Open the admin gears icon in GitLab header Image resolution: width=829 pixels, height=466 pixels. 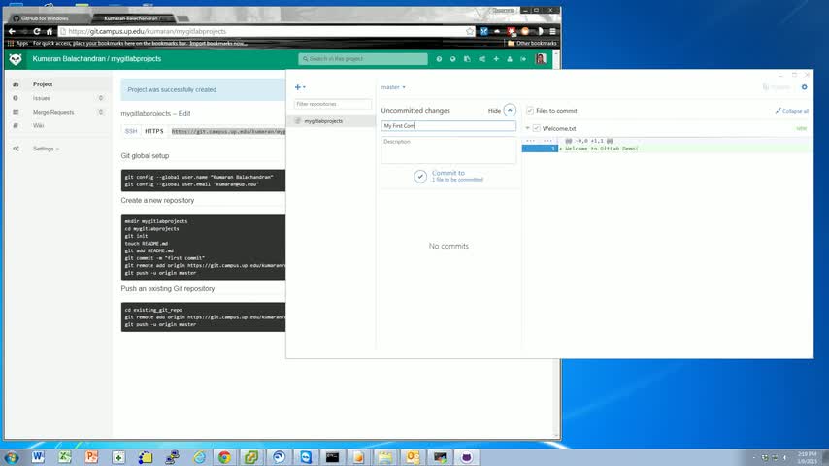tap(481, 59)
